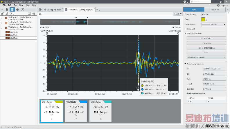Go to the Home tab icon
This screenshot has height=129, width=230.
click(40, 10)
